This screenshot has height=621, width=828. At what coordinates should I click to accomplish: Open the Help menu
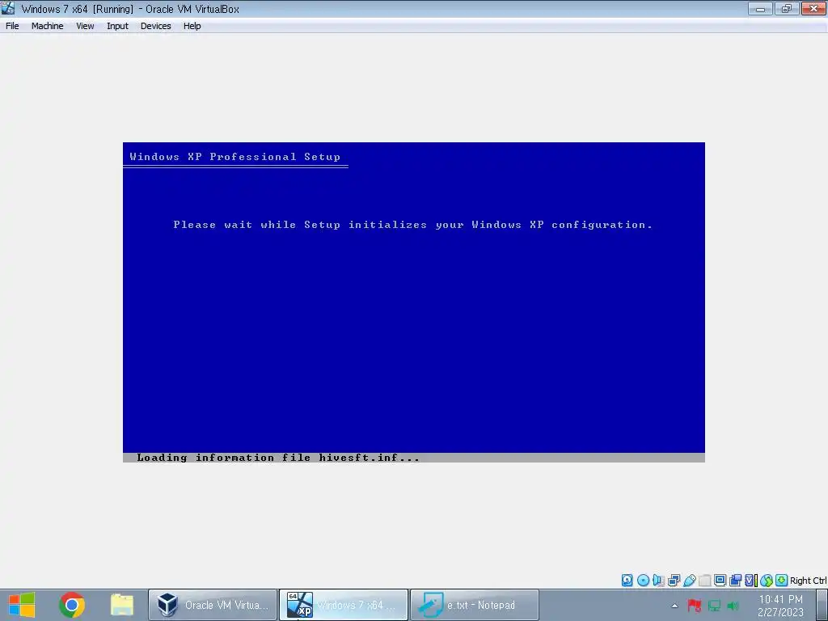[x=192, y=26]
